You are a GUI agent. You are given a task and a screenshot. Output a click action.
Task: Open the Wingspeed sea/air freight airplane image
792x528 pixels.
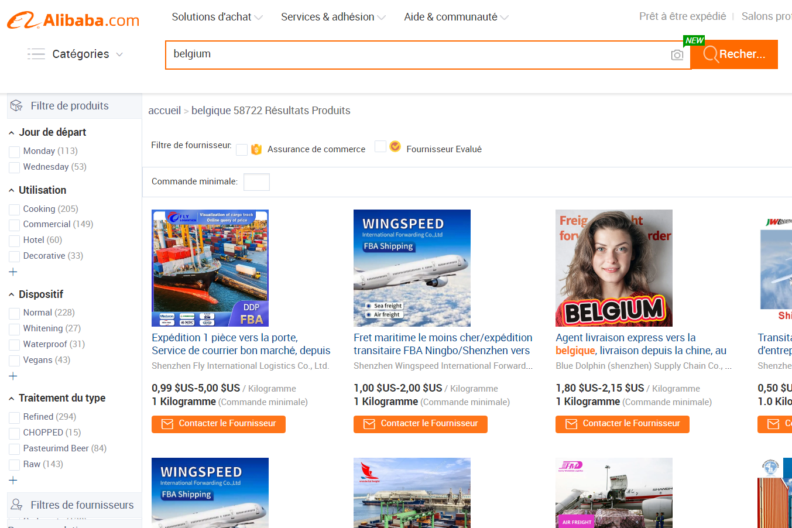pos(412,268)
